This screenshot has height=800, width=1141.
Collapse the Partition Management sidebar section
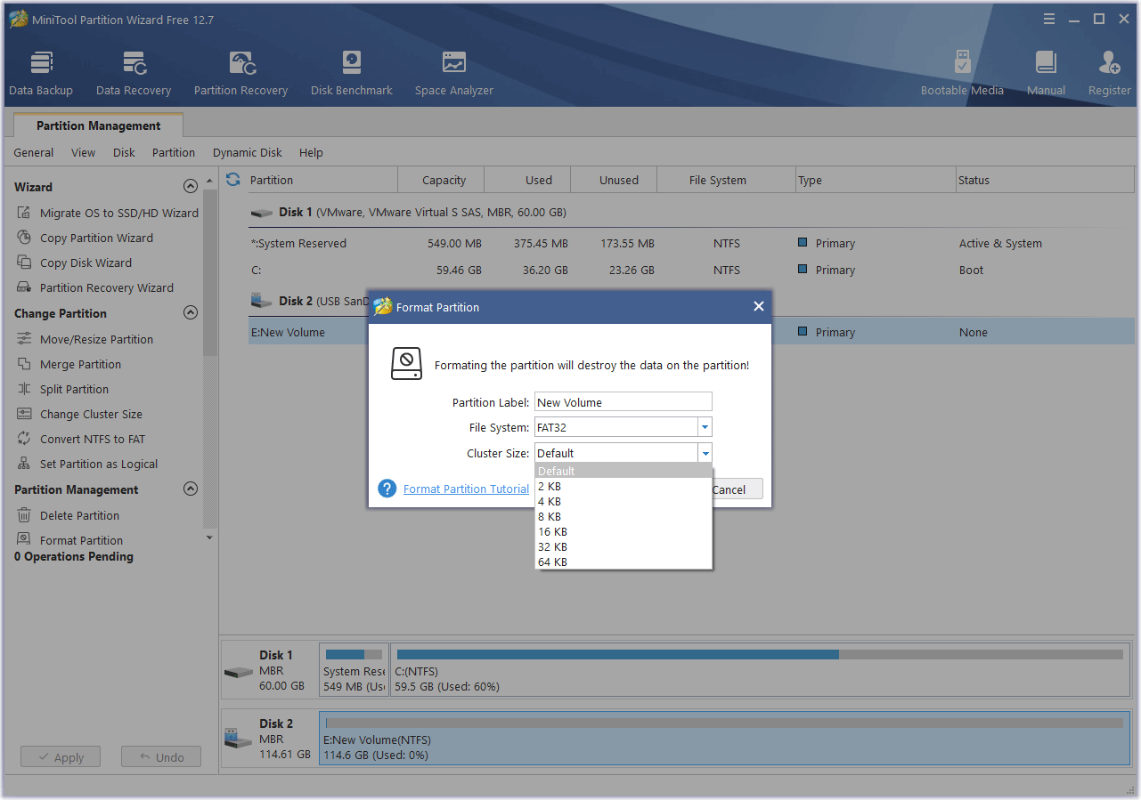(x=190, y=489)
